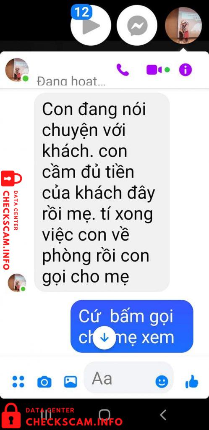
Task: Open the play-button chat head with the 12 badge
Action: (x=91, y=25)
